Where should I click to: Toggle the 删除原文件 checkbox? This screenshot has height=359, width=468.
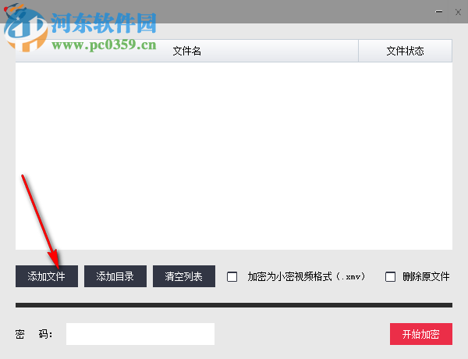(x=390, y=277)
